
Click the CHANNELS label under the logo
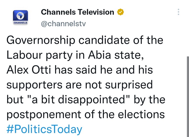pos(20,23)
